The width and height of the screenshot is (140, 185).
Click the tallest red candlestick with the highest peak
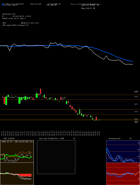(41, 91)
